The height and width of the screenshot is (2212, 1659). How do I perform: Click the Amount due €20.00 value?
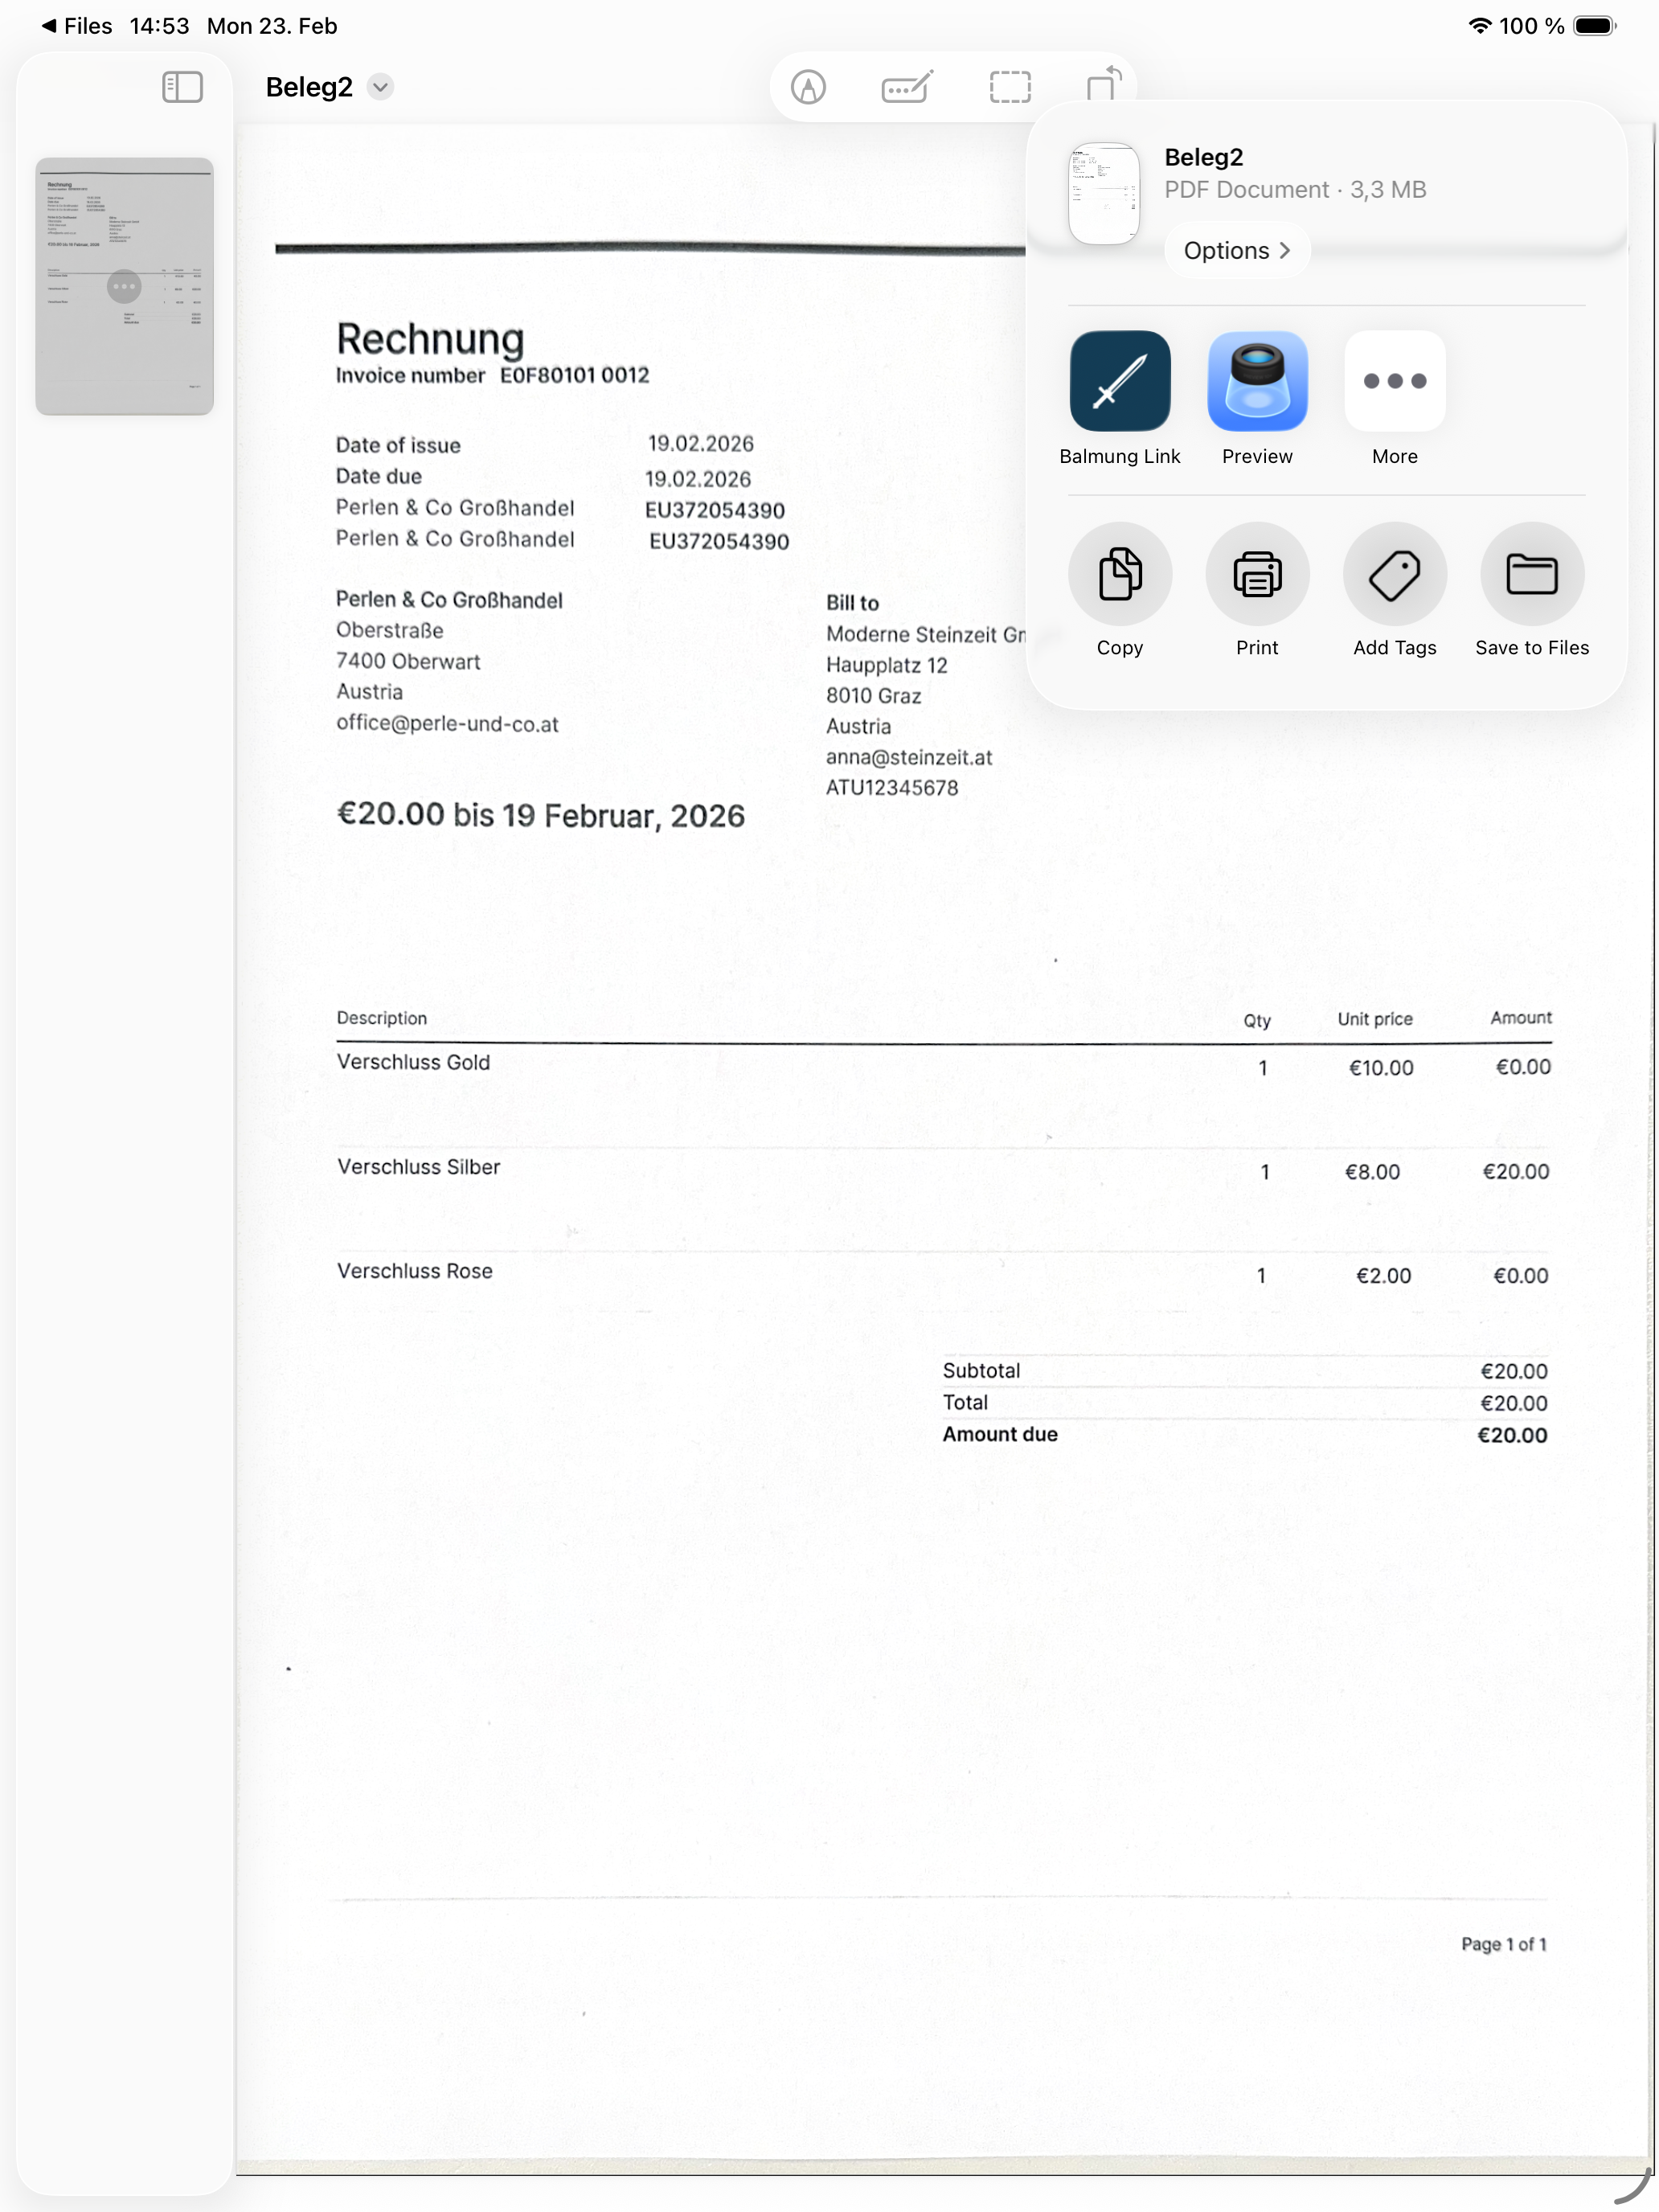(x=1512, y=1435)
